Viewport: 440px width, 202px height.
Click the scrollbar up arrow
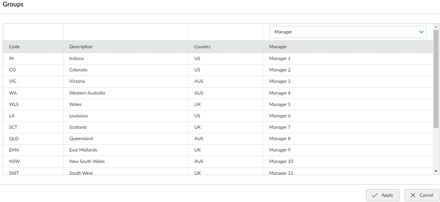click(x=436, y=27)
